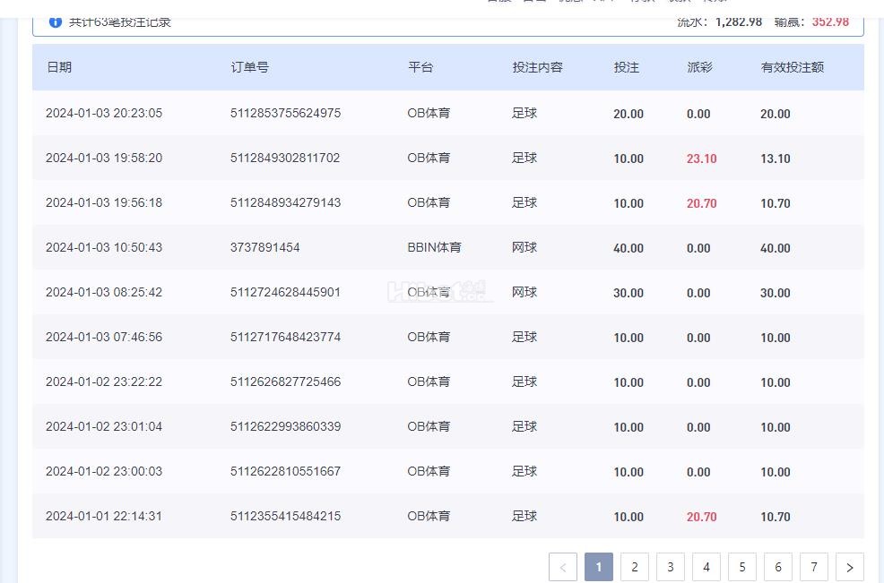This screenshot has width=884, height=583.
Task: Go to page 7, the last page
Action: 814,567
